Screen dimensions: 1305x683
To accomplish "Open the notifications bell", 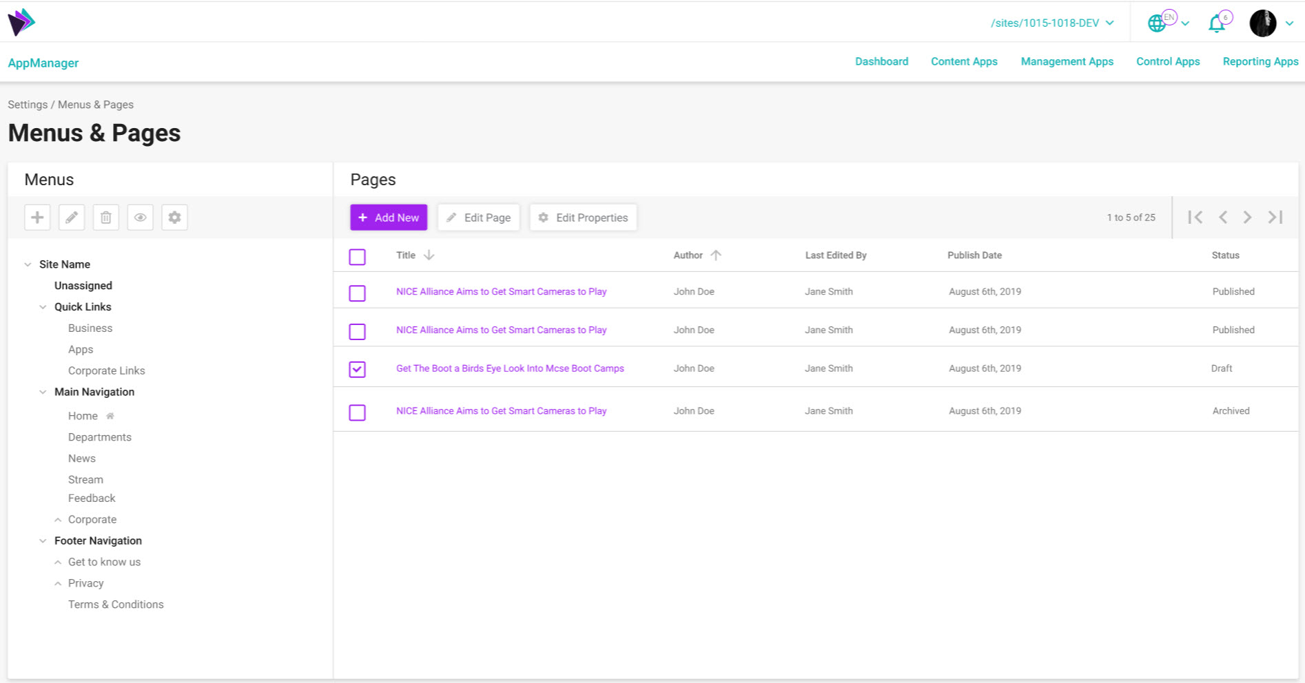I will (x=1217, y=24).
